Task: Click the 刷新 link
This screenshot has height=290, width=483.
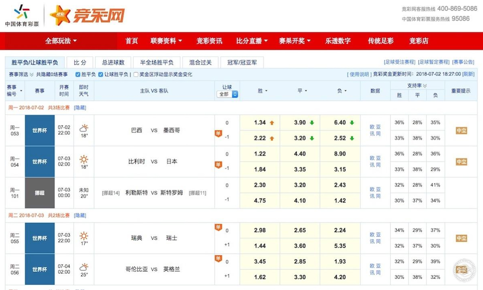Action: point(468,74)
